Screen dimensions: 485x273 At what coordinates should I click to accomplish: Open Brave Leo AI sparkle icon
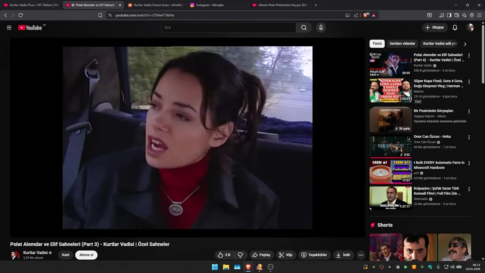(x=464, y=15)
